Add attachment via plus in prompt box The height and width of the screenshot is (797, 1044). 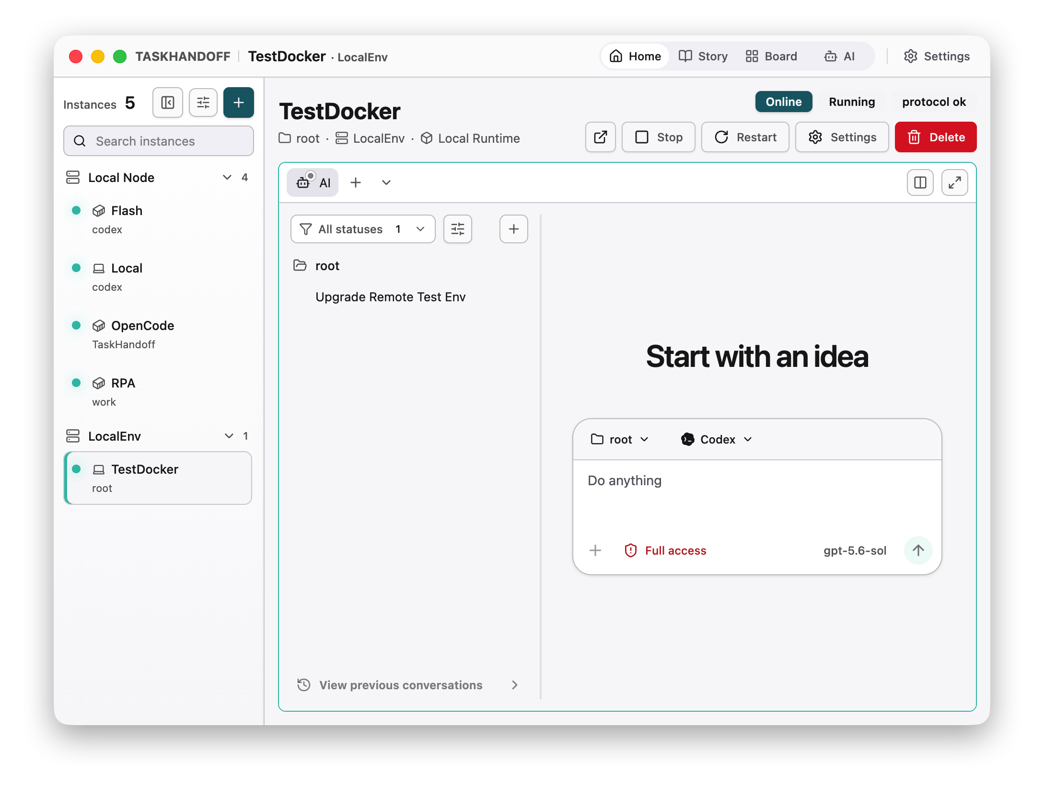(x=595, y=550)
